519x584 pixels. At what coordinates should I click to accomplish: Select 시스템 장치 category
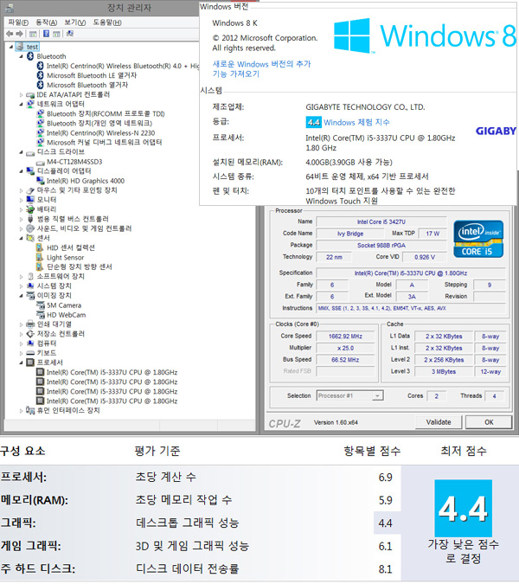click(54, 286)
